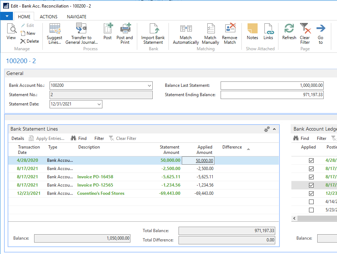Uncheck the first Applied ledger entry checkbox
This screenshot has width=337, height=254.
[311, 160]
